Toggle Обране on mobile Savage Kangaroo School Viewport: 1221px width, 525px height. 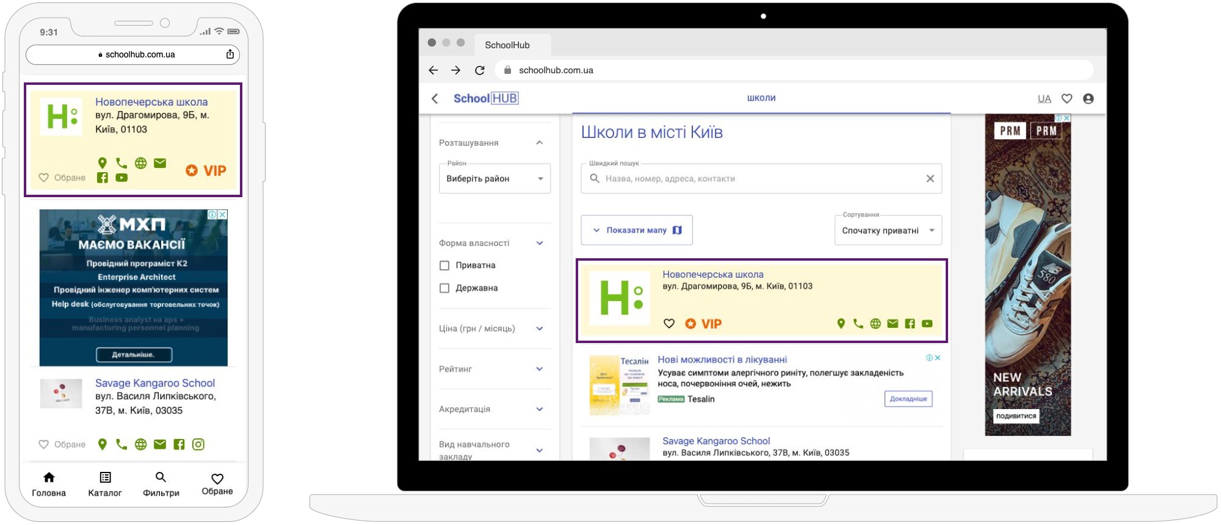pos(62,444)
